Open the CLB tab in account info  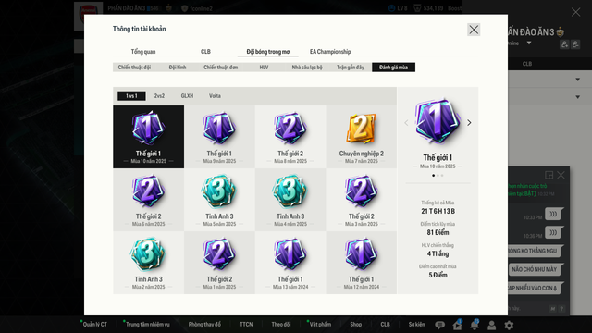pos(205,52)
